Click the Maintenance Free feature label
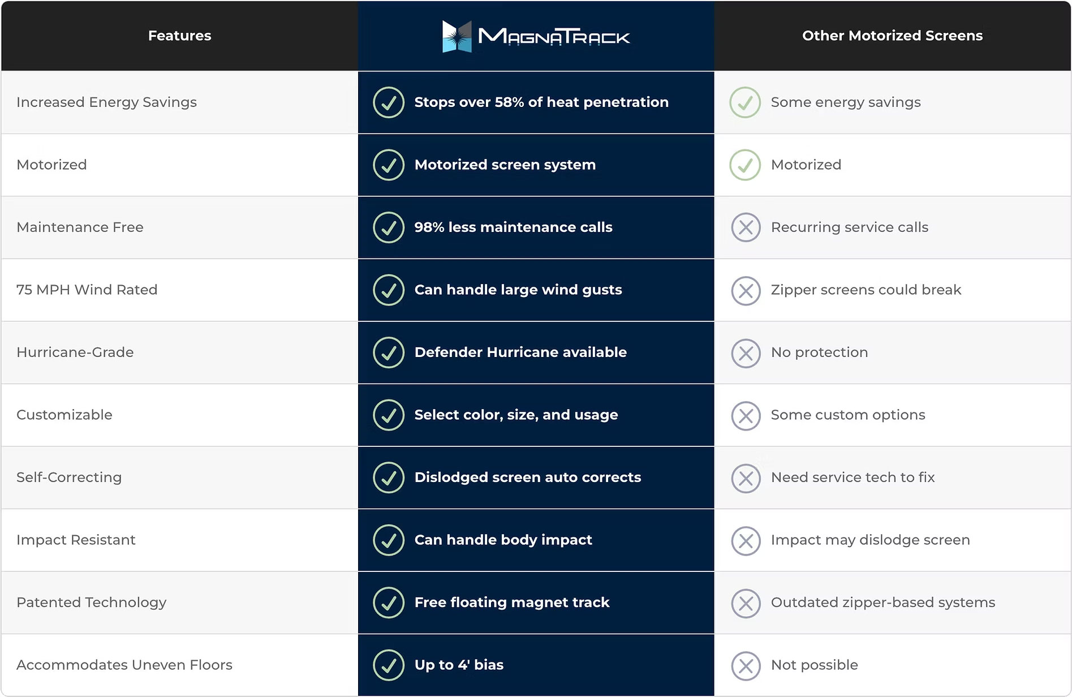 (x=80, y=227)
